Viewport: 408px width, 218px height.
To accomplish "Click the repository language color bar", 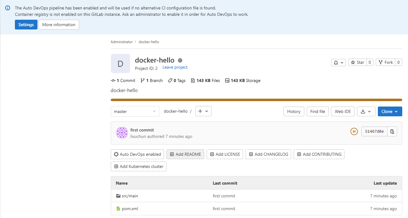I will tap(256, 100).
